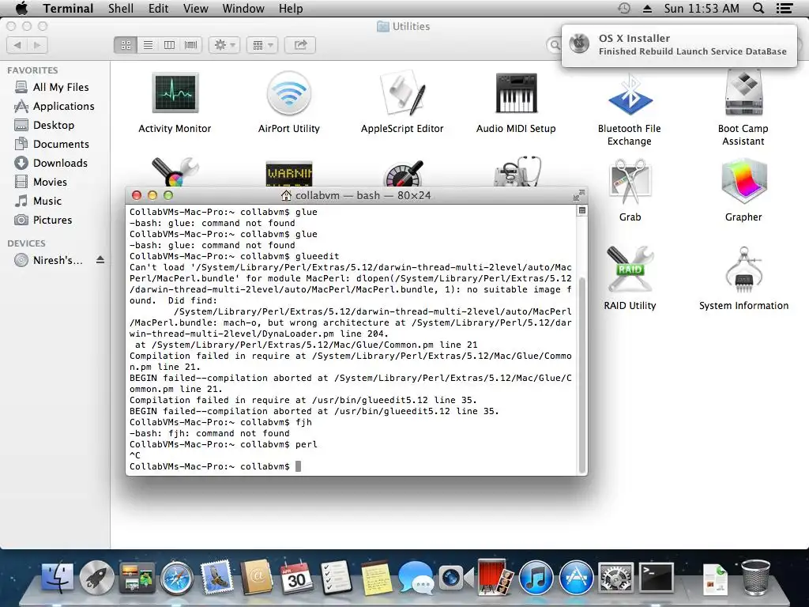This screenshot has width=809, height=607.
Task: Open the Help menu
Action: click(x=291, y=8)
